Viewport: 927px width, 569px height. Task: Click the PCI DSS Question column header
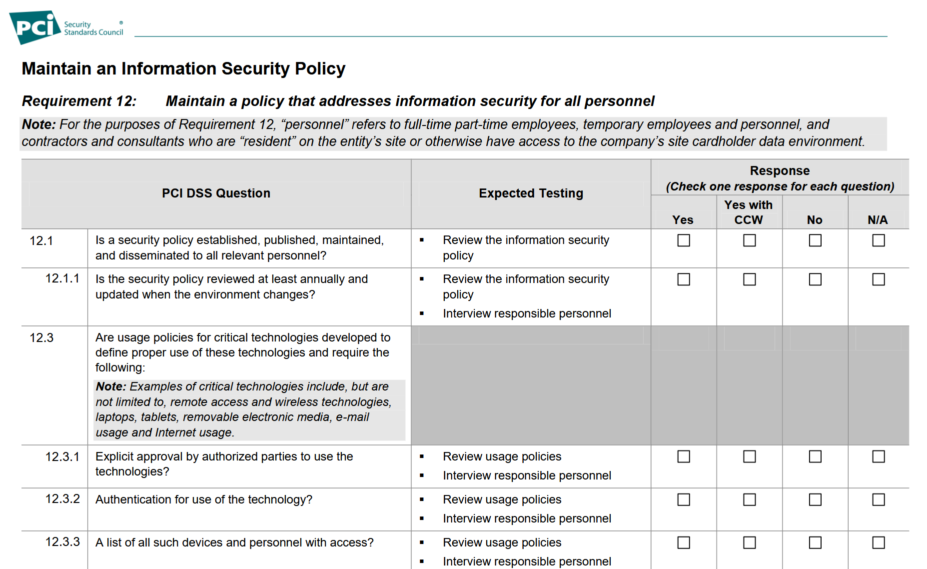pyautogui.click(x=216, y=193)
